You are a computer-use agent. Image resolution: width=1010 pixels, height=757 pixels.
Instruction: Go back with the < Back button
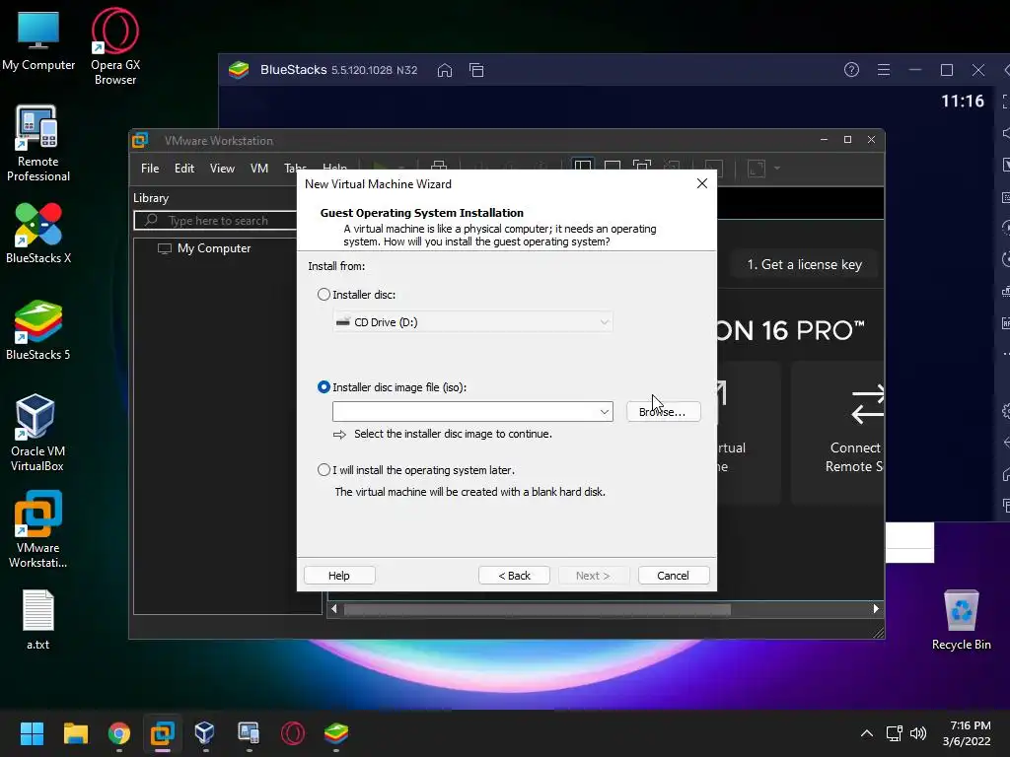pos(514,575)
